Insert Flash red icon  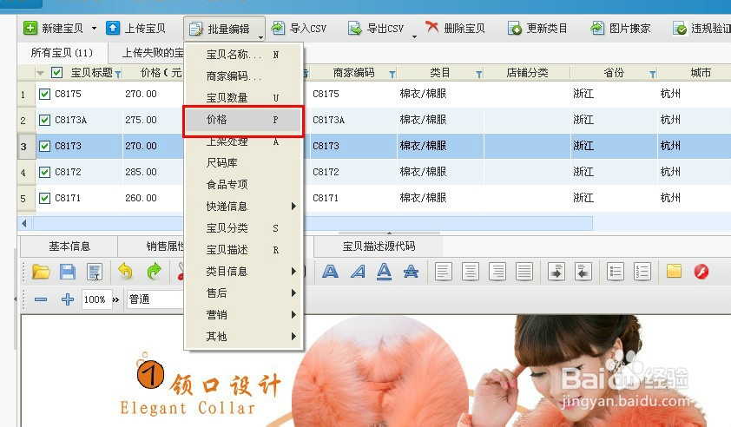[701, 272]
